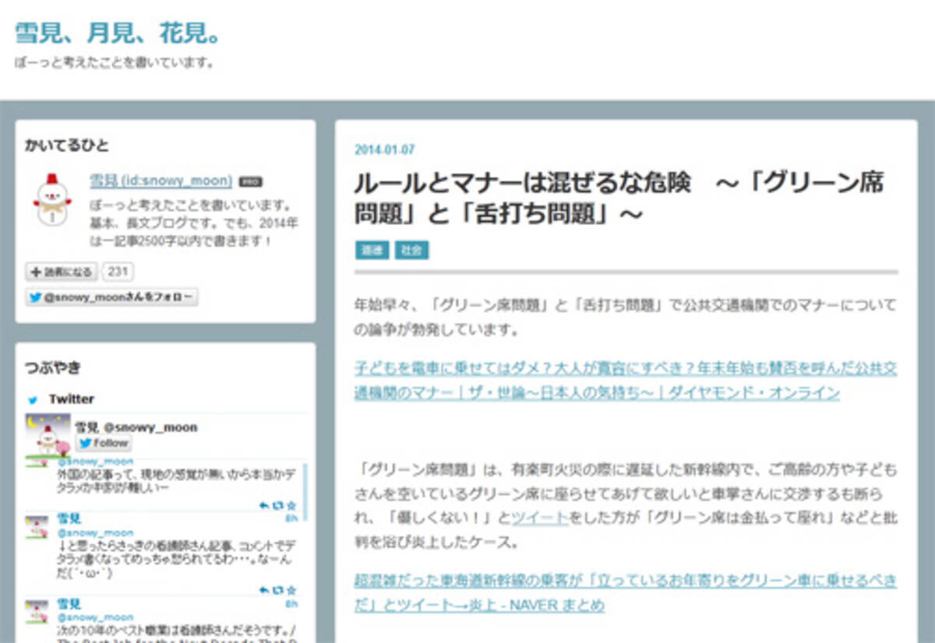Favorite the first tweet with star icon
The height and width of the screenshot is (643, 935).
[x=291, y=505]
